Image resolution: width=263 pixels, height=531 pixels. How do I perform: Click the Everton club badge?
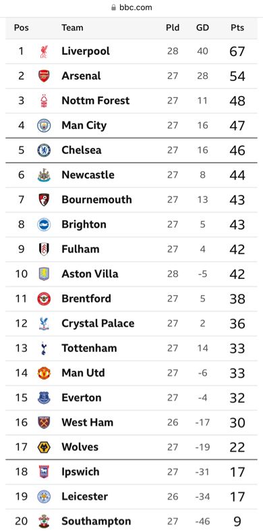click(x=44, y=397)
